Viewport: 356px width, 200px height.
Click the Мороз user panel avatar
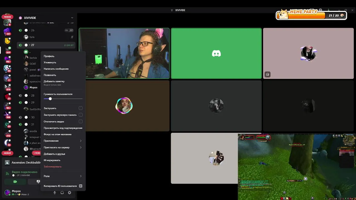point(8,192)
